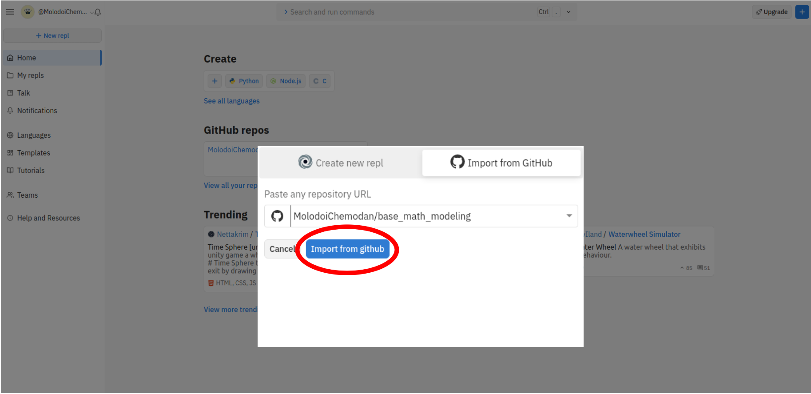
Task: Open the Waterwheel Simulator trending link
Action: click(644, 234)
